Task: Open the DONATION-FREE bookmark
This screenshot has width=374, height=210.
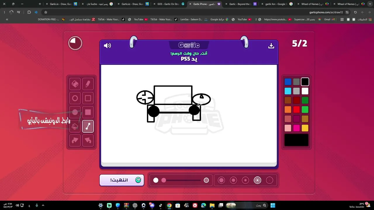Action: [51, 20]
